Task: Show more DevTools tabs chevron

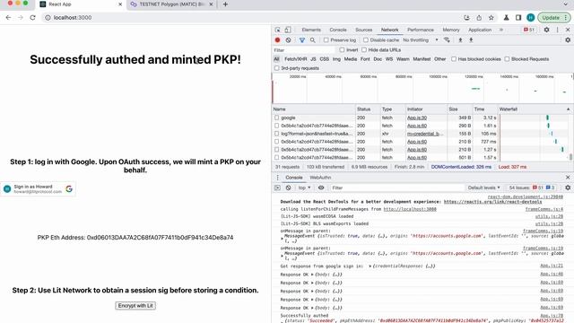Action: [501, 30]
